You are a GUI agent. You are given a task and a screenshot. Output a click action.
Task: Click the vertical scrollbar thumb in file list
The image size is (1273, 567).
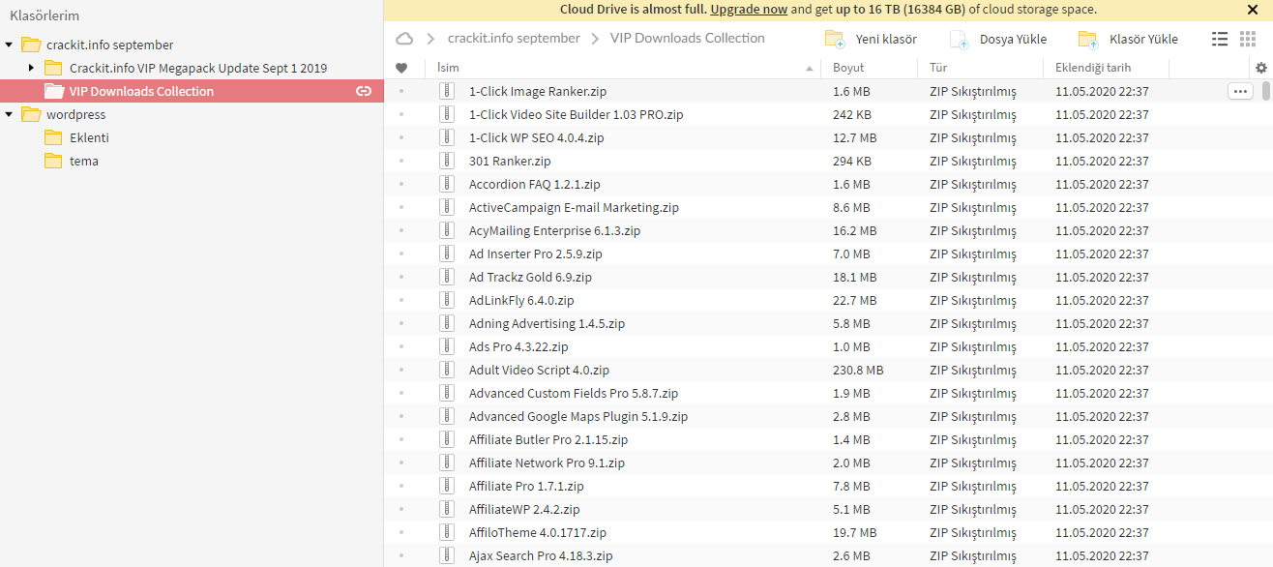(x=1266, y=91)
